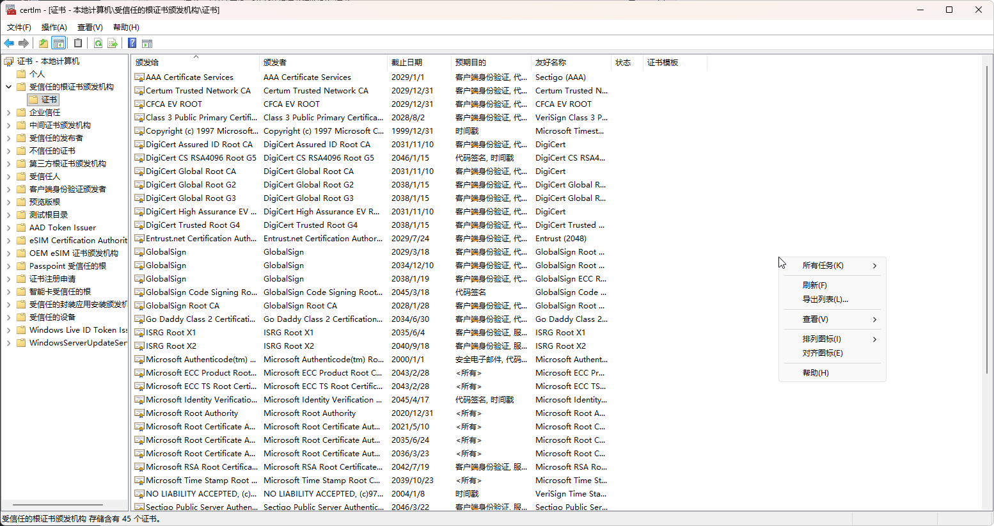Screen dimensions: 994x526
Task: Open 所有任务(K) in the context menu
Action: point(832,266)
